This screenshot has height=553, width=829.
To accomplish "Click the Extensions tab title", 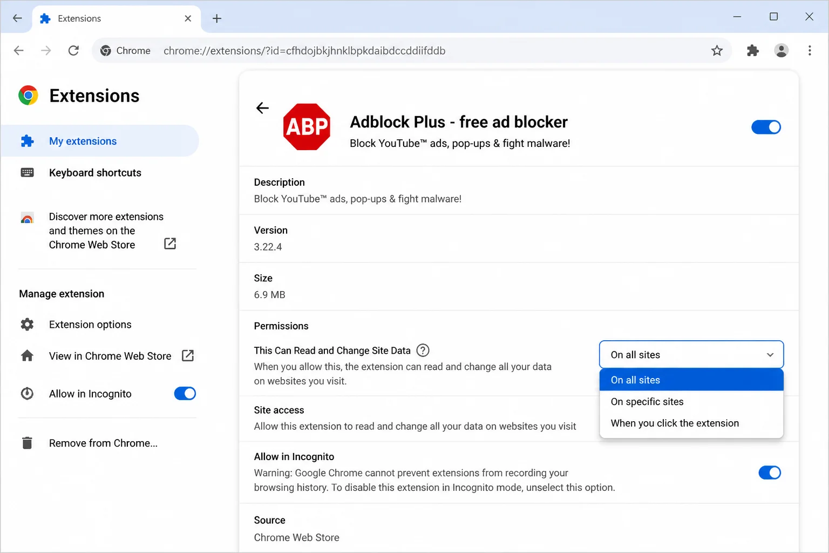I will pos(79,18).
